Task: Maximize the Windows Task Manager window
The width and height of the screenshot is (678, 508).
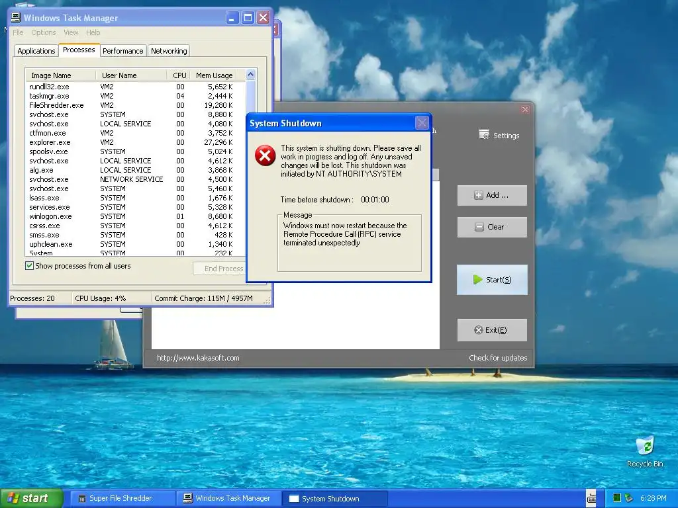Action: pyautogui.click(x=248, y=18)
